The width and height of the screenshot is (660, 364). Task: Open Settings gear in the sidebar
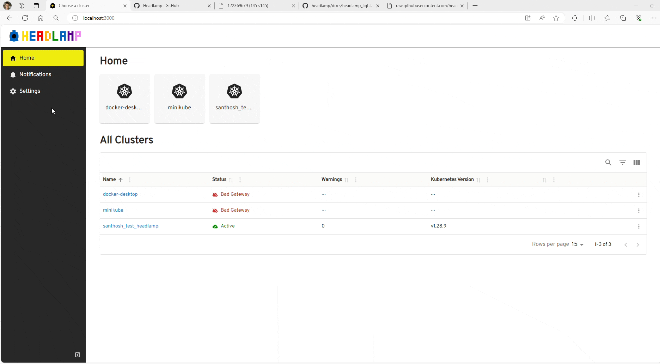pyautogui.click(x=30, y=91)
